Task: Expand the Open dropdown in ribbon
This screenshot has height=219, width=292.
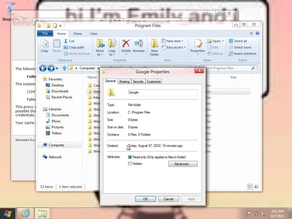Action: coord(215,41)
